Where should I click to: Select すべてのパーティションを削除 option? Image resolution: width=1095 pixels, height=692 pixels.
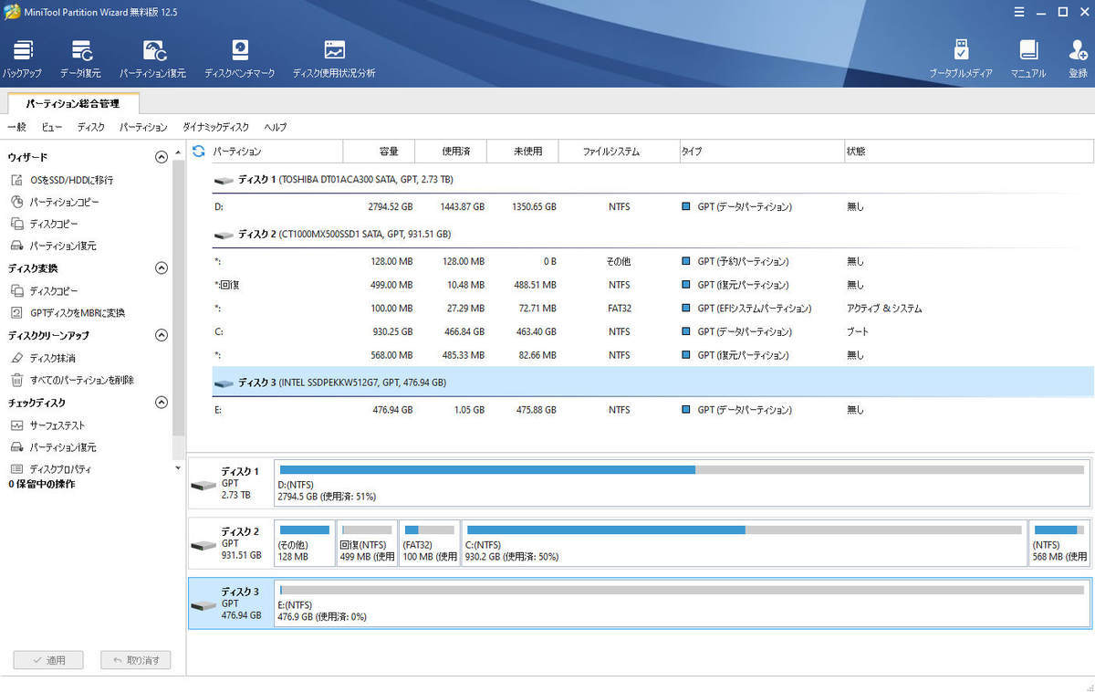[x=72, y=380]
